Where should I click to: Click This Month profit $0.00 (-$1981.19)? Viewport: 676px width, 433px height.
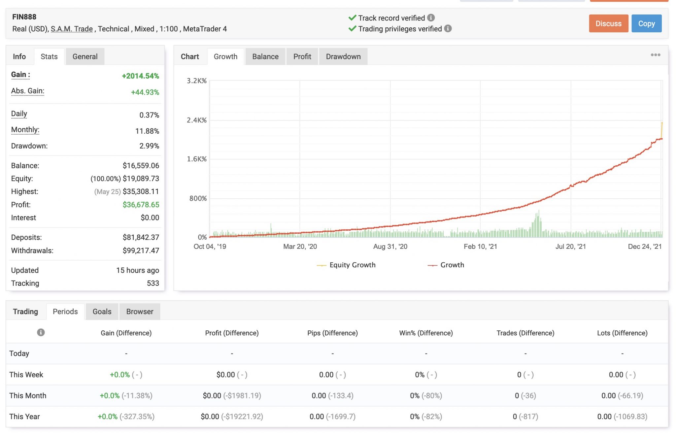click(232, 395)
